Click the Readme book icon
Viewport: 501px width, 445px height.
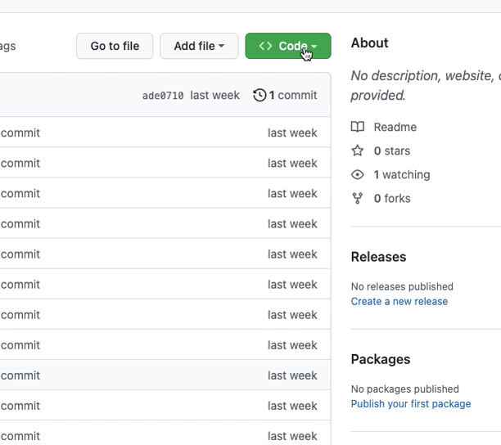coord(358,127)
